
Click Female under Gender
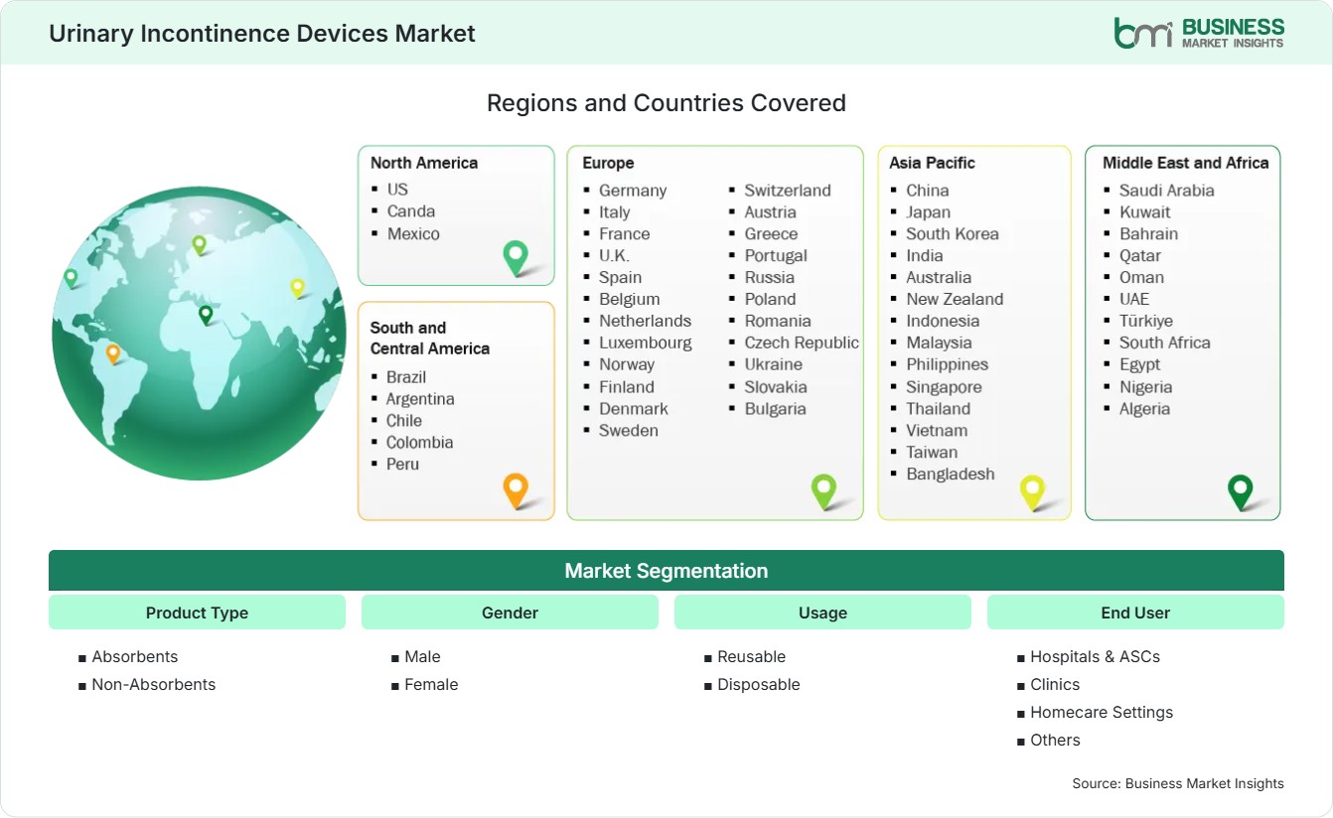coord(431,684)
